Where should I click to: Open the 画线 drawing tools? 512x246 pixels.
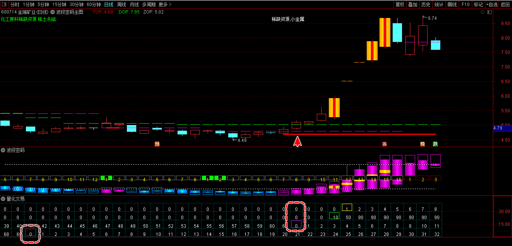pyautogui.click(x=452, y=4)
